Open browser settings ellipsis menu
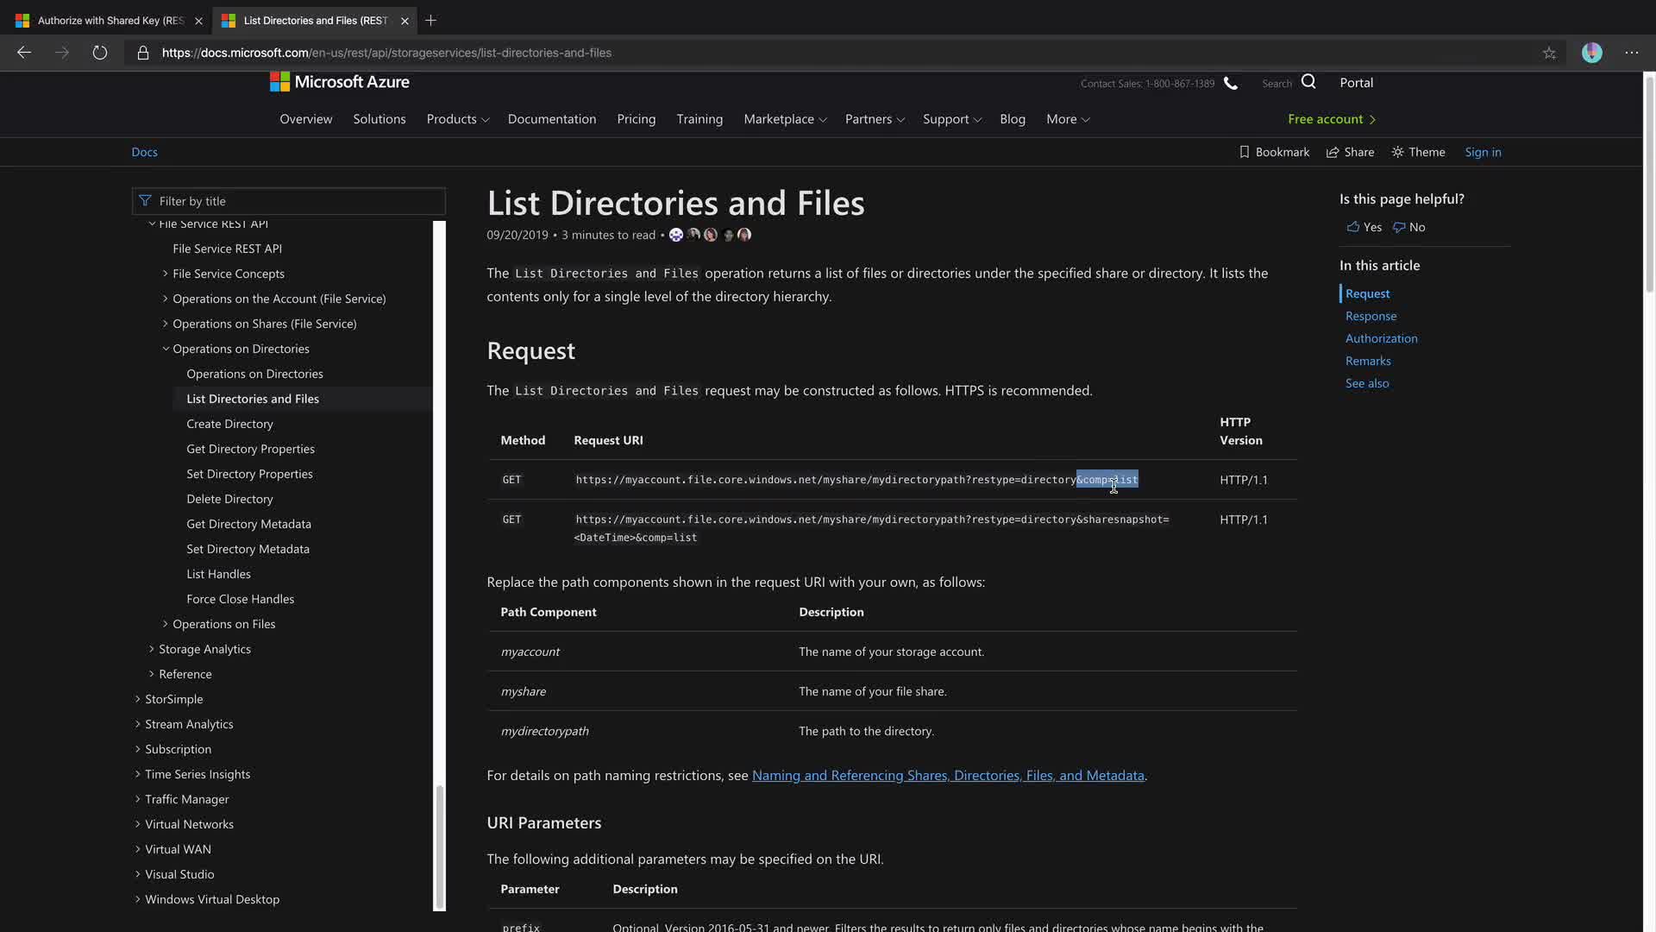Image resolution: width=1656 pixels, height=932 pixels. pyautogui.click(x=1631, y=53)
